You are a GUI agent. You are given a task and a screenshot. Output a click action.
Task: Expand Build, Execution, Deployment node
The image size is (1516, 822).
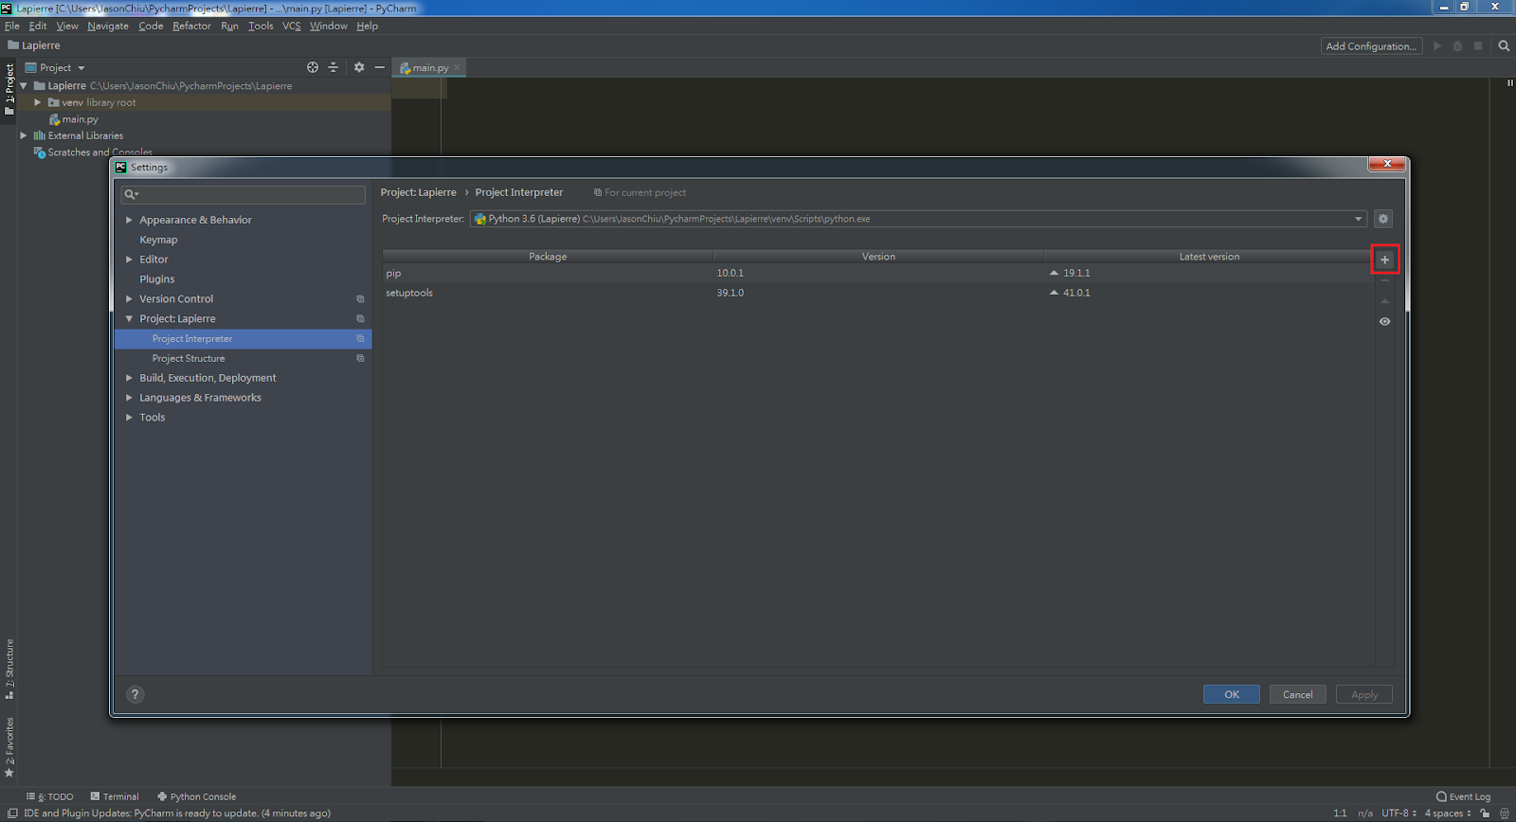point(129,378)
